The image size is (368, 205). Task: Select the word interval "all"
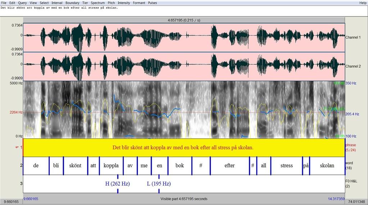pos(264,165)
